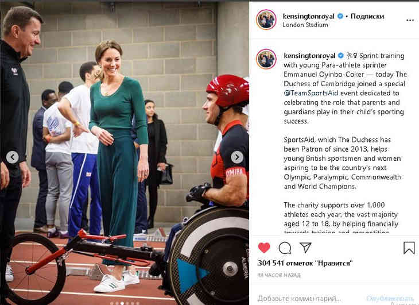Open the three-dot more options menu
This screenshot has width=419, height=305.
point(410,20)
